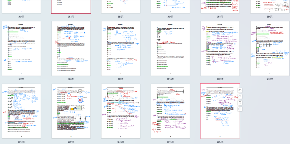
Task: Delete page 17 with trash icon
Action: [240, 103]
